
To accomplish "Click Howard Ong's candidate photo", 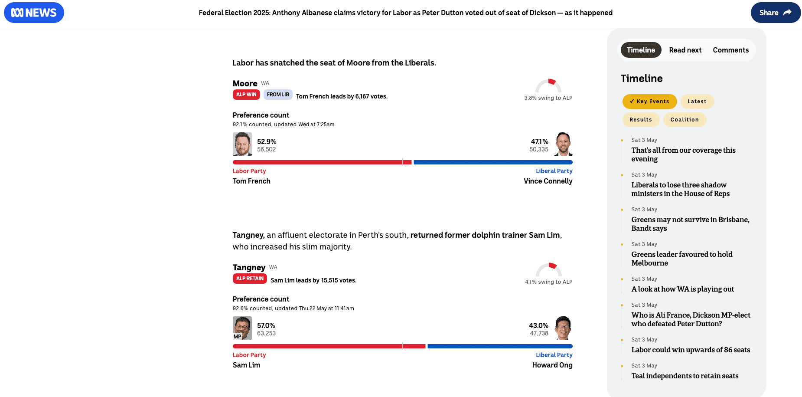I will [x=563, y=328].
